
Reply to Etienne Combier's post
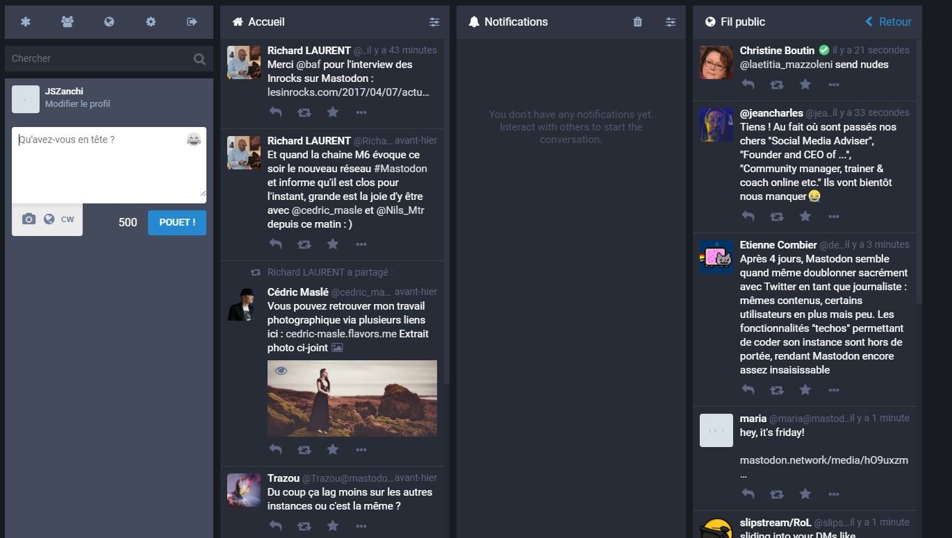(748, 389)
